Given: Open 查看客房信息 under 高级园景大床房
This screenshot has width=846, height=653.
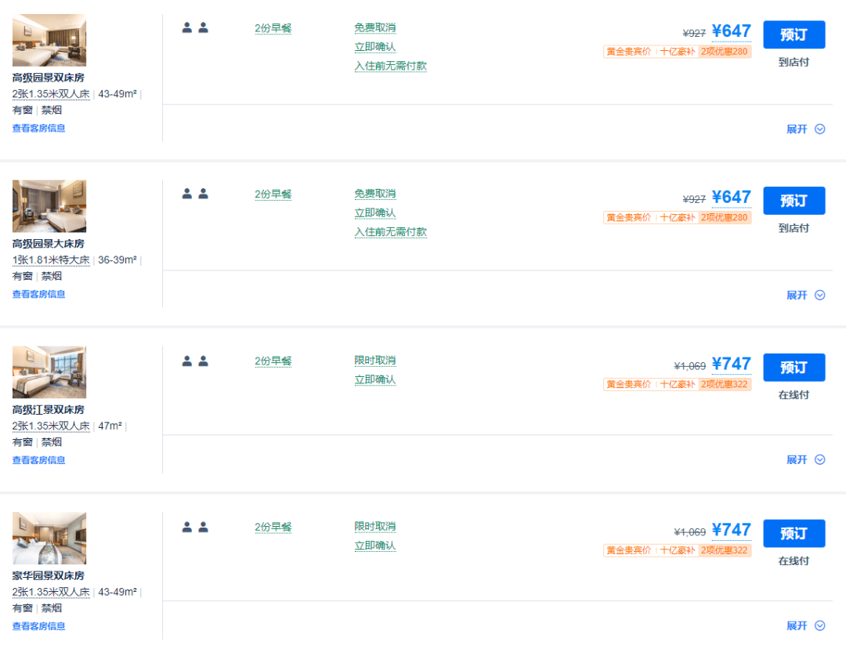Looking at the screenshot, I should 39,294.
